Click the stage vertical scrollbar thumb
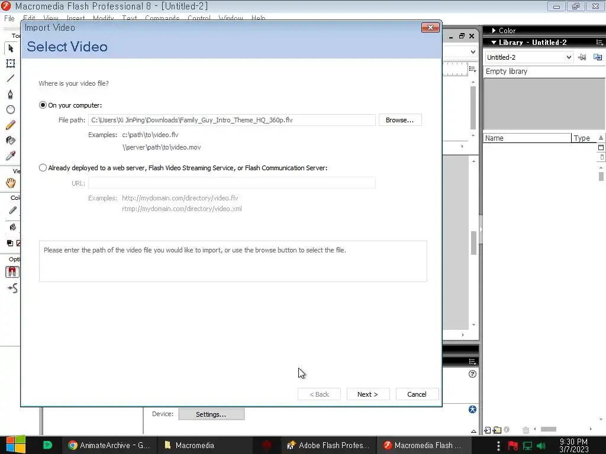The image size is (606, 454). pos(474,243)
